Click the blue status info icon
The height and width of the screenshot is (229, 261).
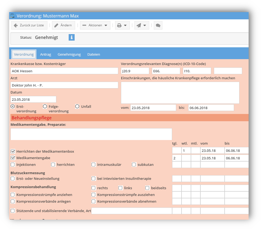click(71, 37)
